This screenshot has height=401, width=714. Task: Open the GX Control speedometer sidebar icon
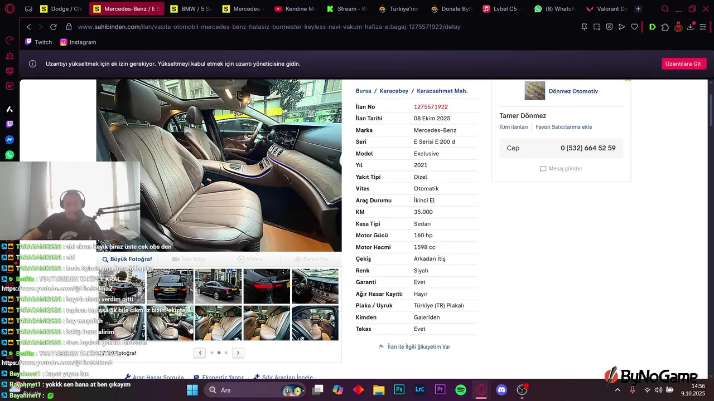coord(9,41)
